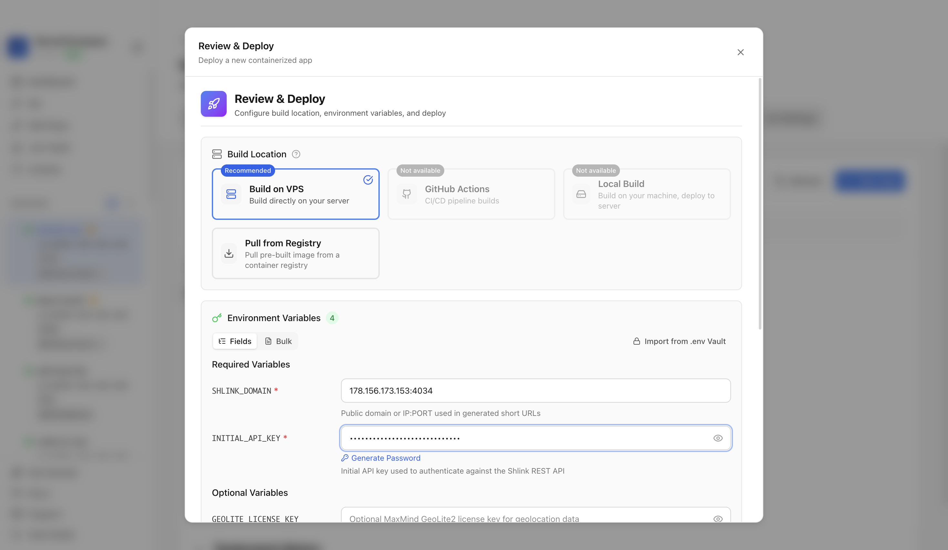
Task: Switch to the Fields tab
Action: [x=235, y=341]
